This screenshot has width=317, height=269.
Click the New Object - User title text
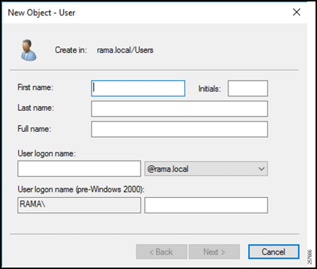point(42,12)
